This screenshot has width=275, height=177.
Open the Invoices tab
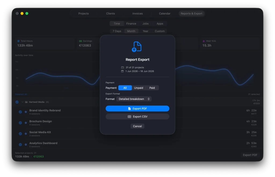point(137,13)
